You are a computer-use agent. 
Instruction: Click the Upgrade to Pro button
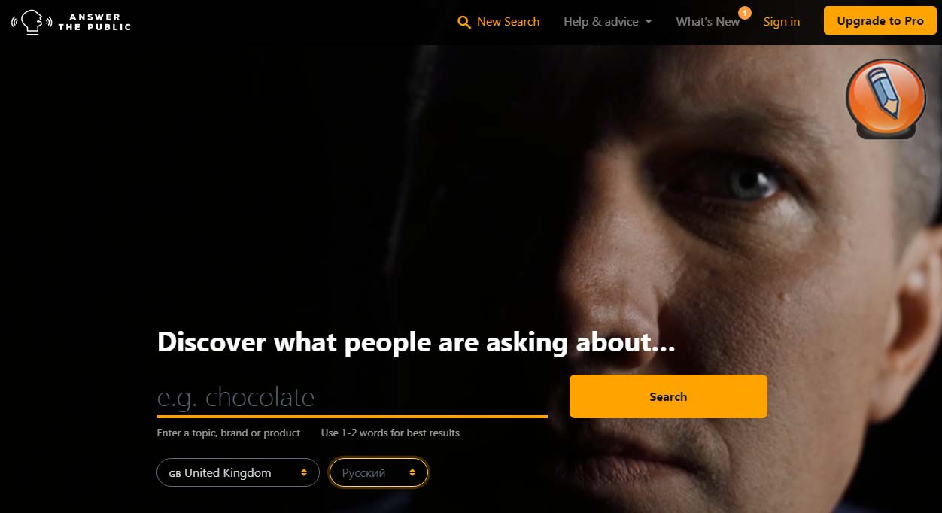880,21
